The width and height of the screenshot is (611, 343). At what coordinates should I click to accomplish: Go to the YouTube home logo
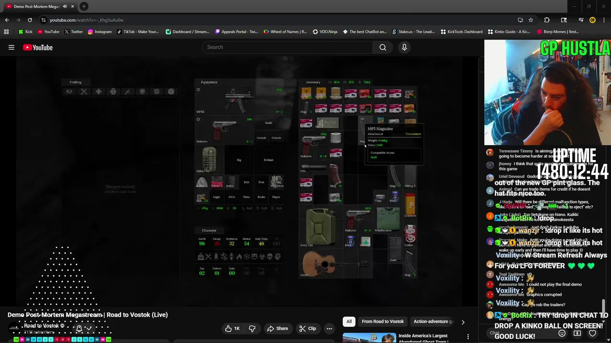coord(37,47)
